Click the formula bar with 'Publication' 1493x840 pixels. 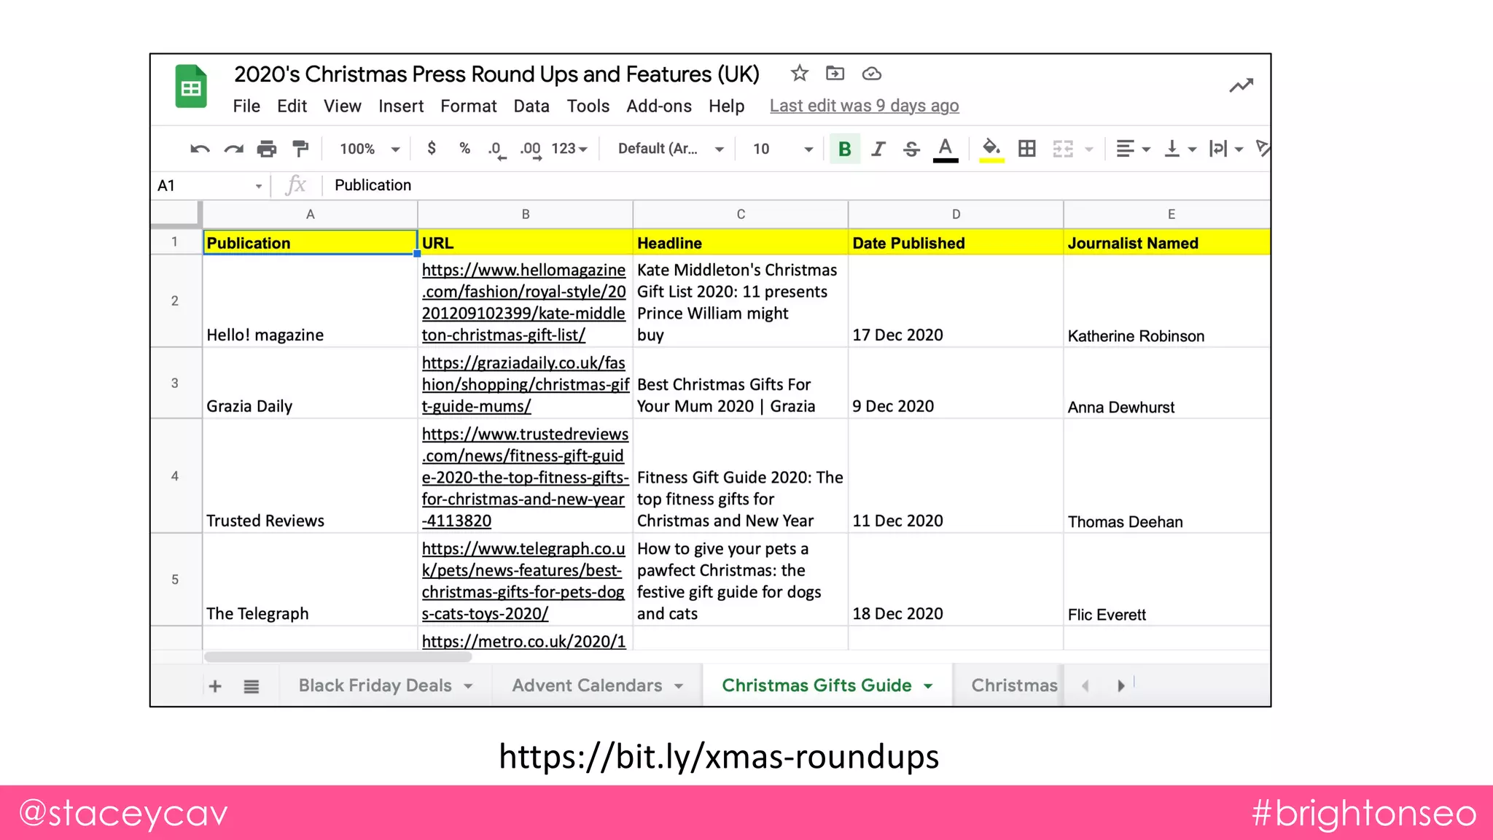point(795,185)
